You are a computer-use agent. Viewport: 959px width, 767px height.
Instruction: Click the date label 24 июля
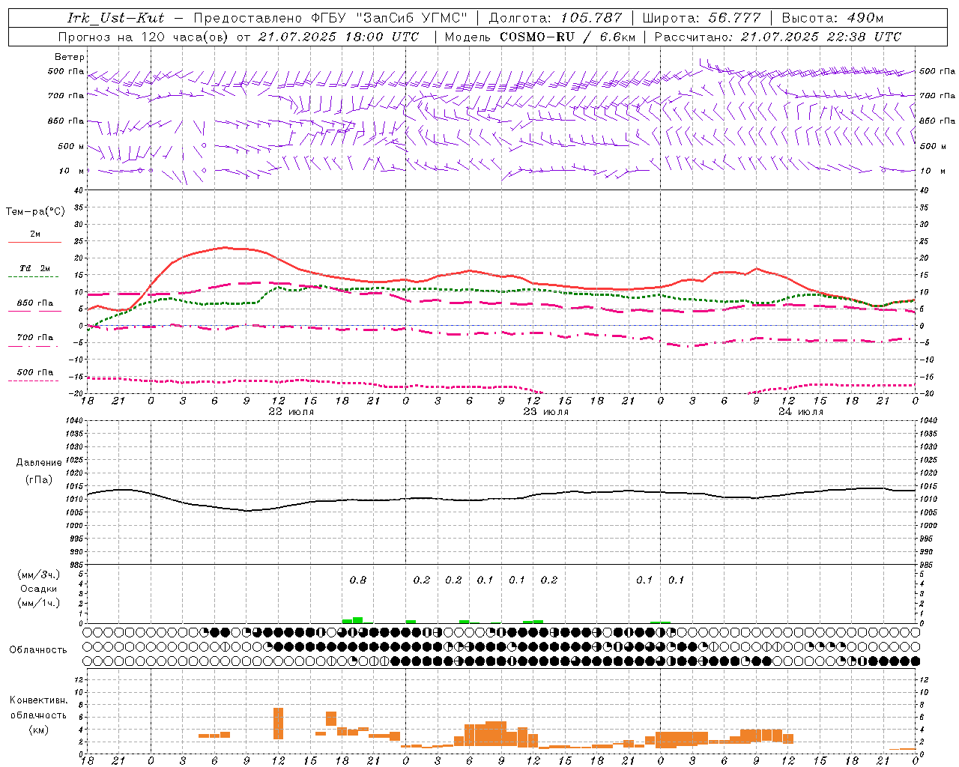(x=800, y=412)
